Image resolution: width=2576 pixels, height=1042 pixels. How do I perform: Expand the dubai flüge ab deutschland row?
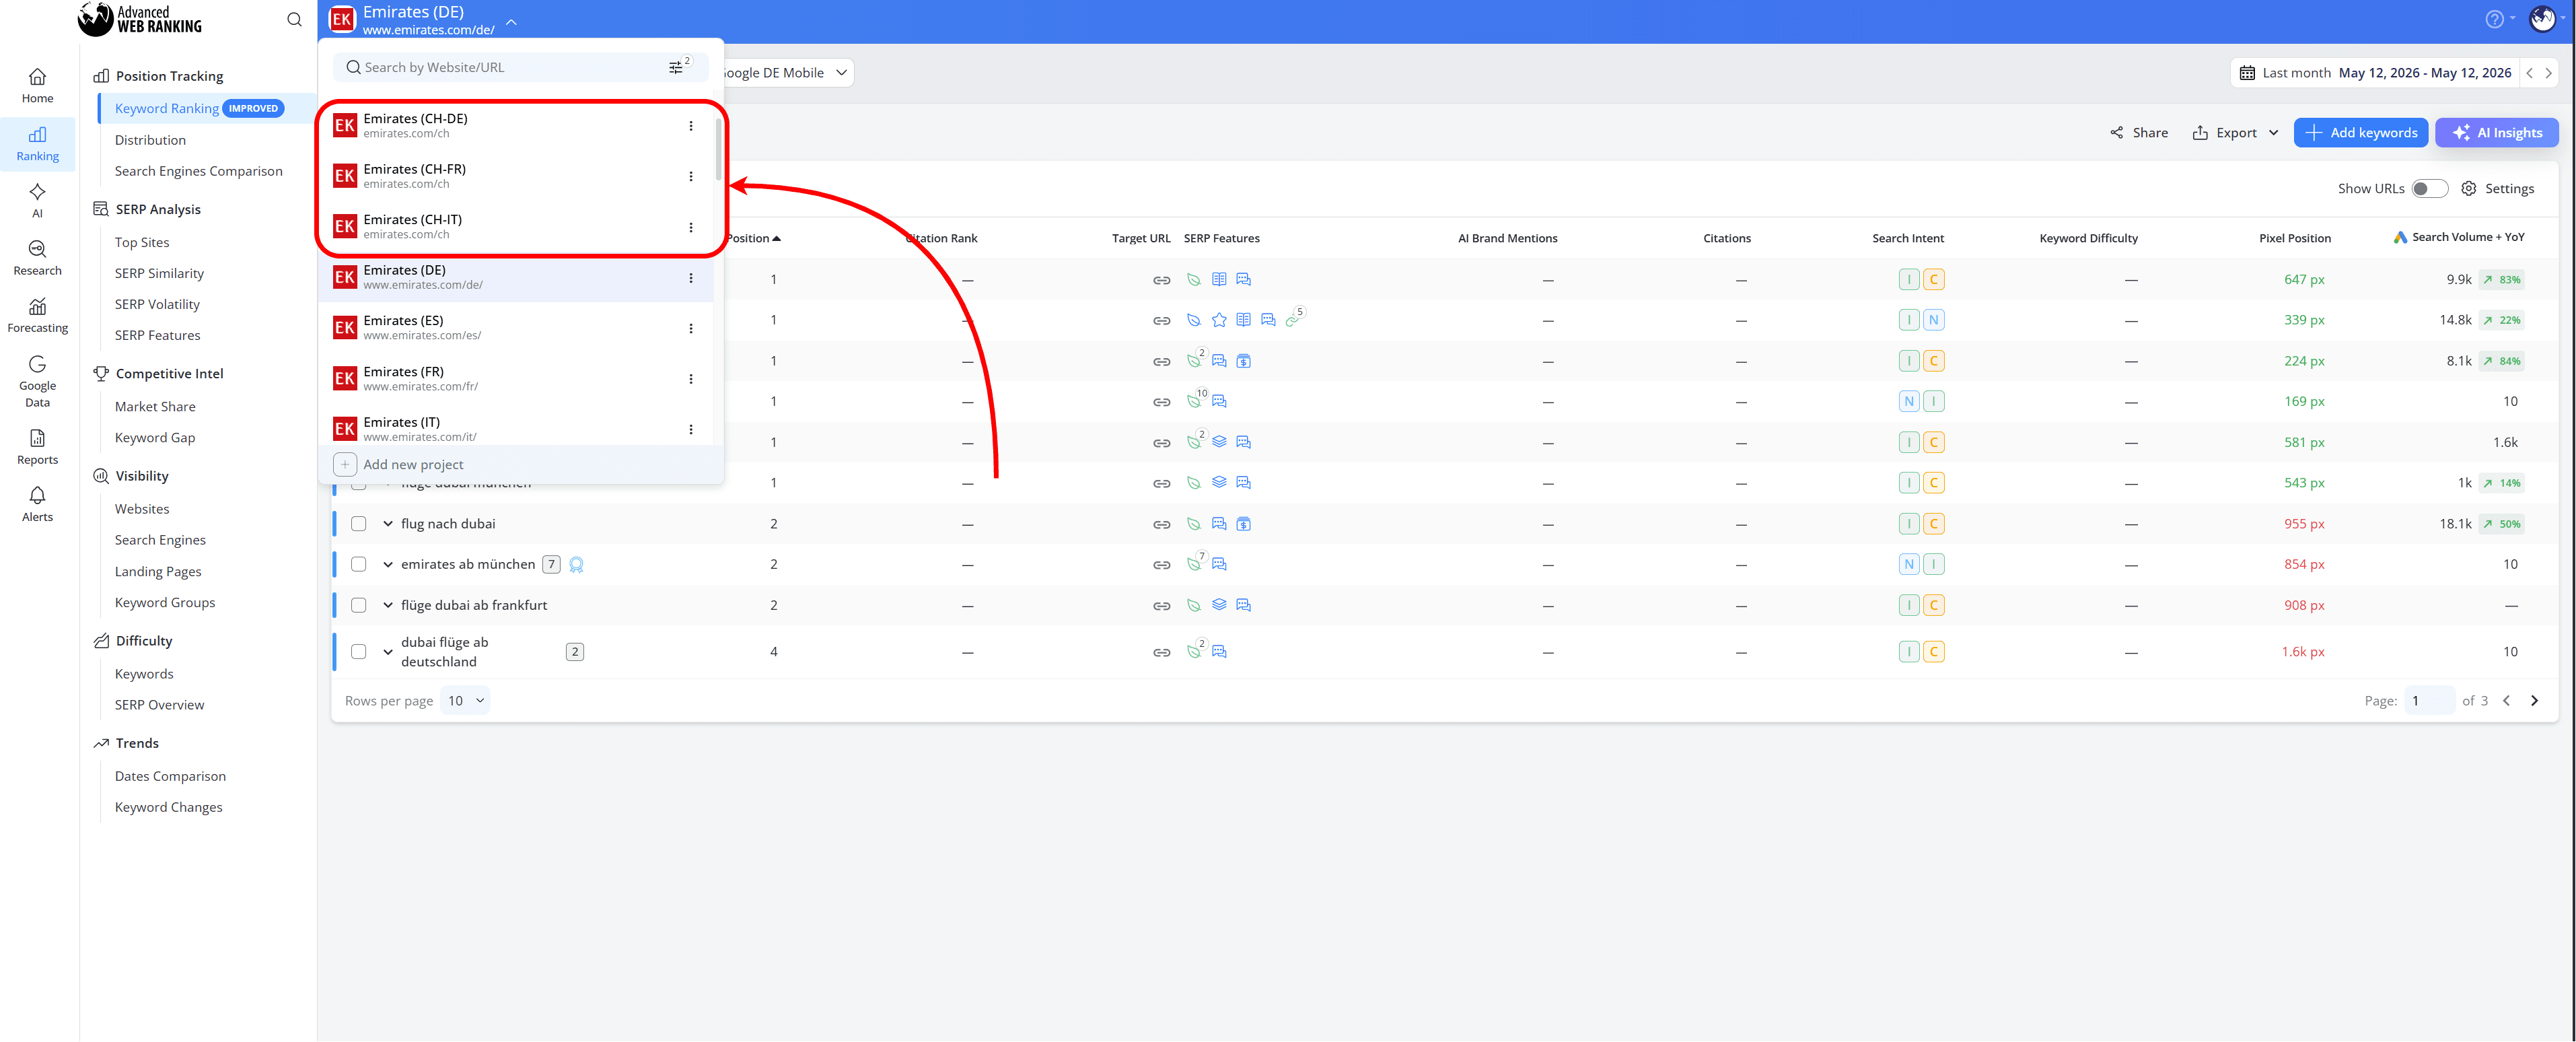click(388, 652)
